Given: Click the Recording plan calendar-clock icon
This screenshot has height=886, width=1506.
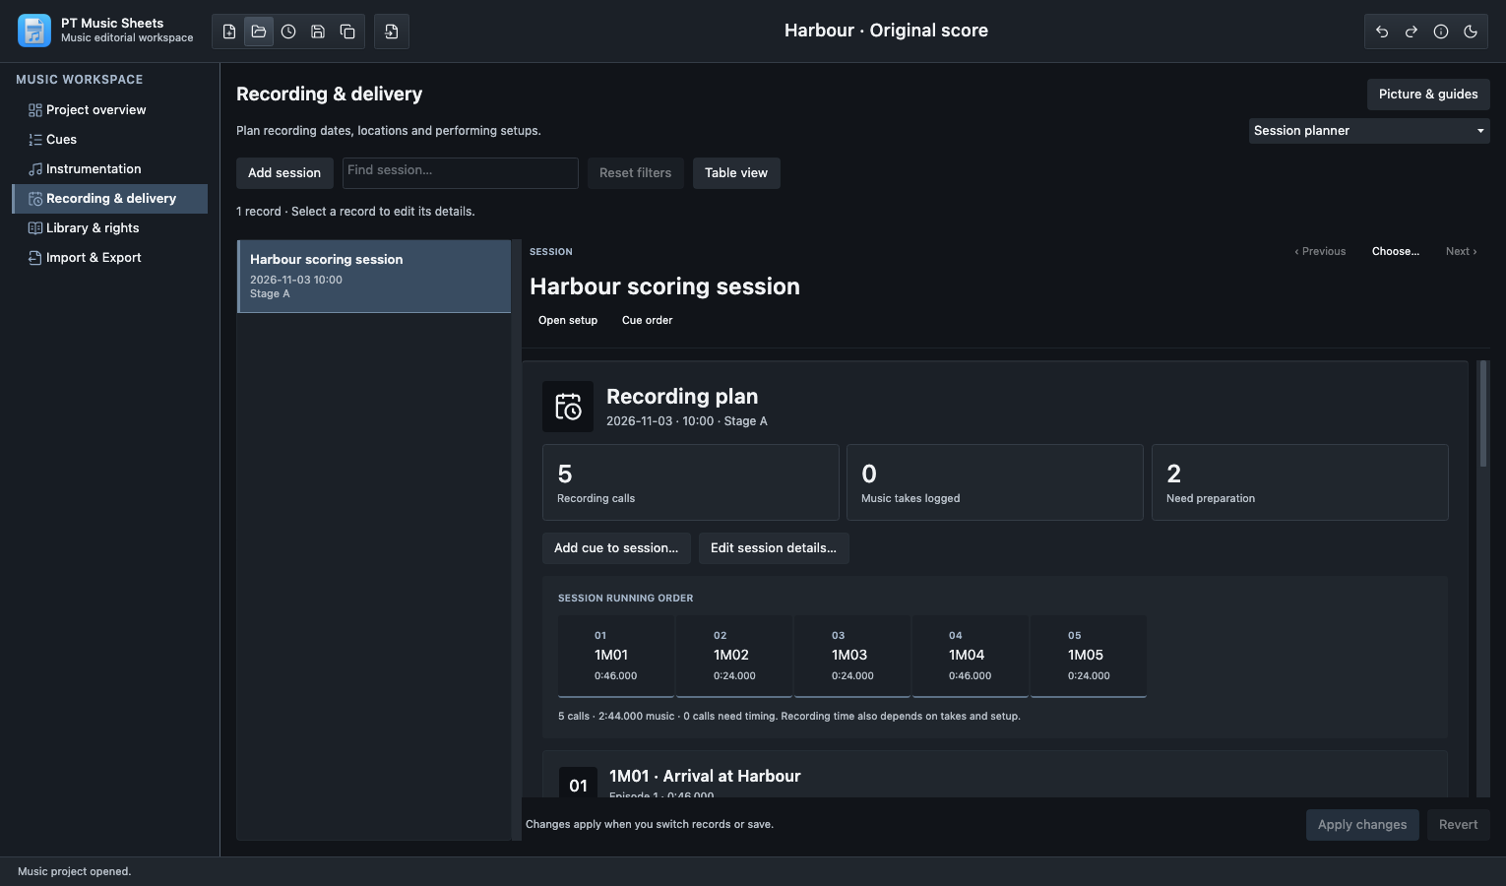Looking at the screenshot, I should click(568, 407).
